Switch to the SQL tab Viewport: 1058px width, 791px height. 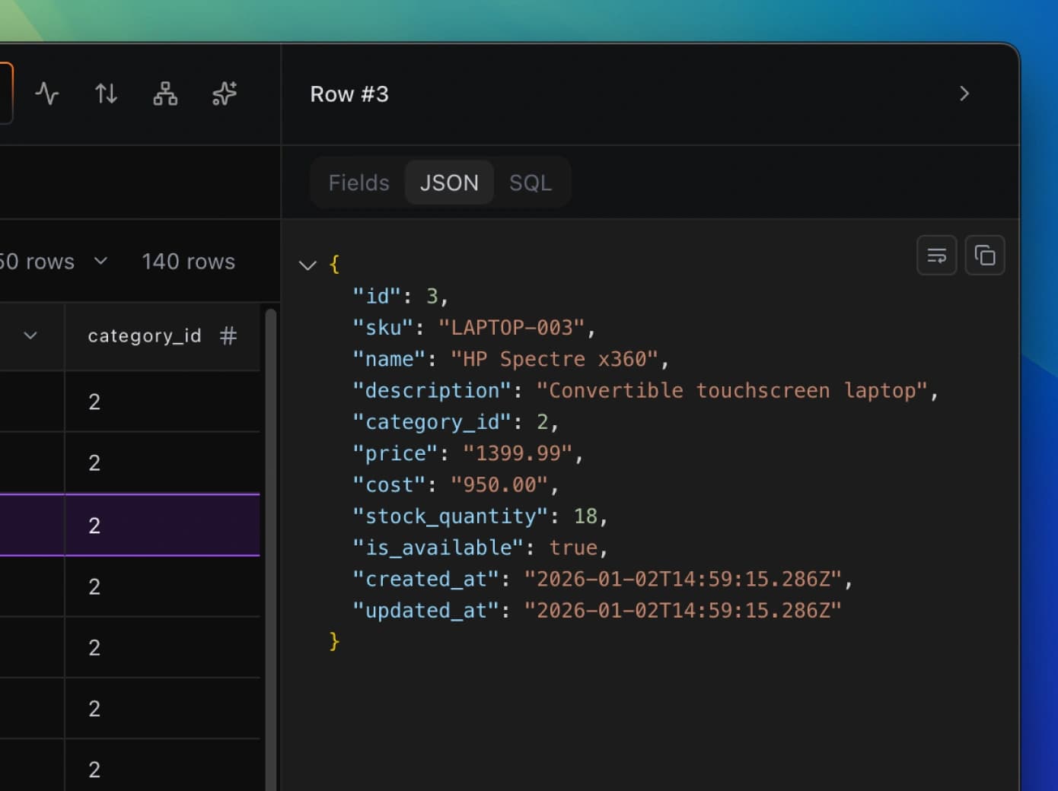(x=531, y=183)
